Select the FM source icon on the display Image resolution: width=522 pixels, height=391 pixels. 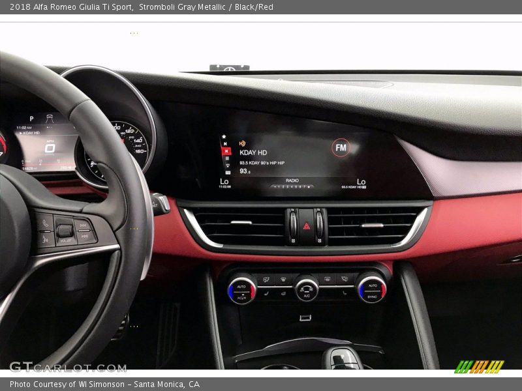click(340, 147)
